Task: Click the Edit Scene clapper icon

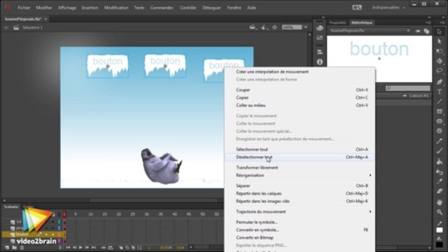Action: pos(252,27)
